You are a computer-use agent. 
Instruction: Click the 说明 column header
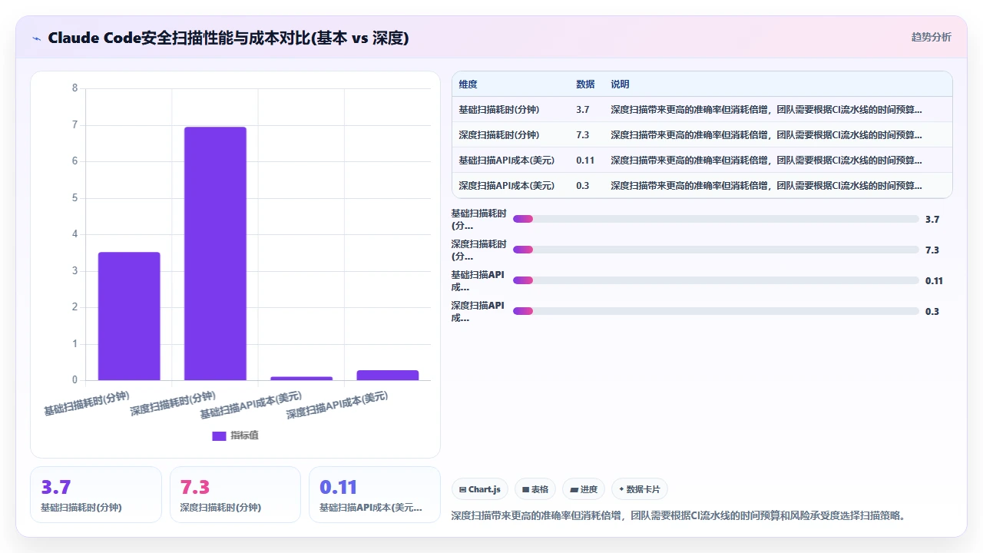(620, 84)
